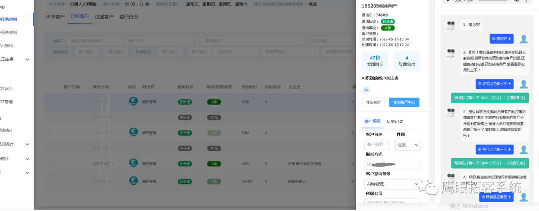Image resolution: width=539 pixels, height=211 pixels.
Task: Open the 语义标签 filter dropdown
Action: (x=332, y=41)
